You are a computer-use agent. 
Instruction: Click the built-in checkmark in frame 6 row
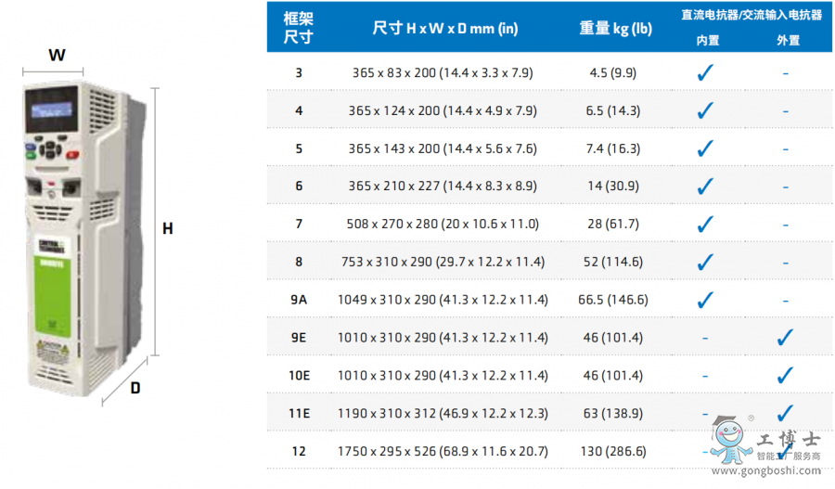(705, 186)
